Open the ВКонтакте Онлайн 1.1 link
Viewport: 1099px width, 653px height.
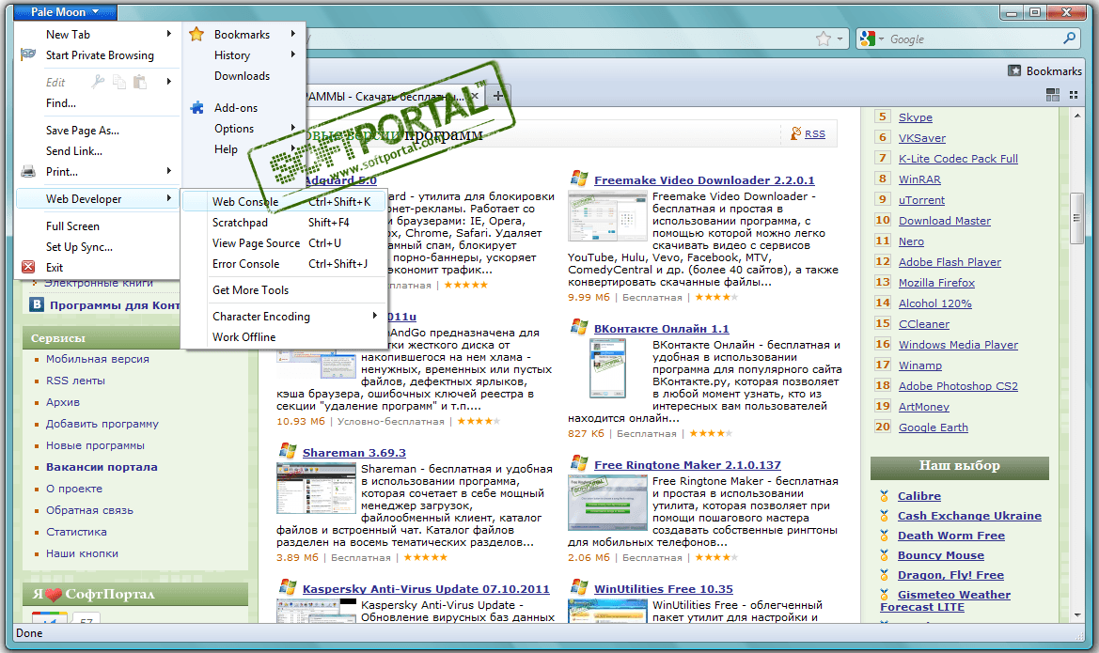(661, 329)
